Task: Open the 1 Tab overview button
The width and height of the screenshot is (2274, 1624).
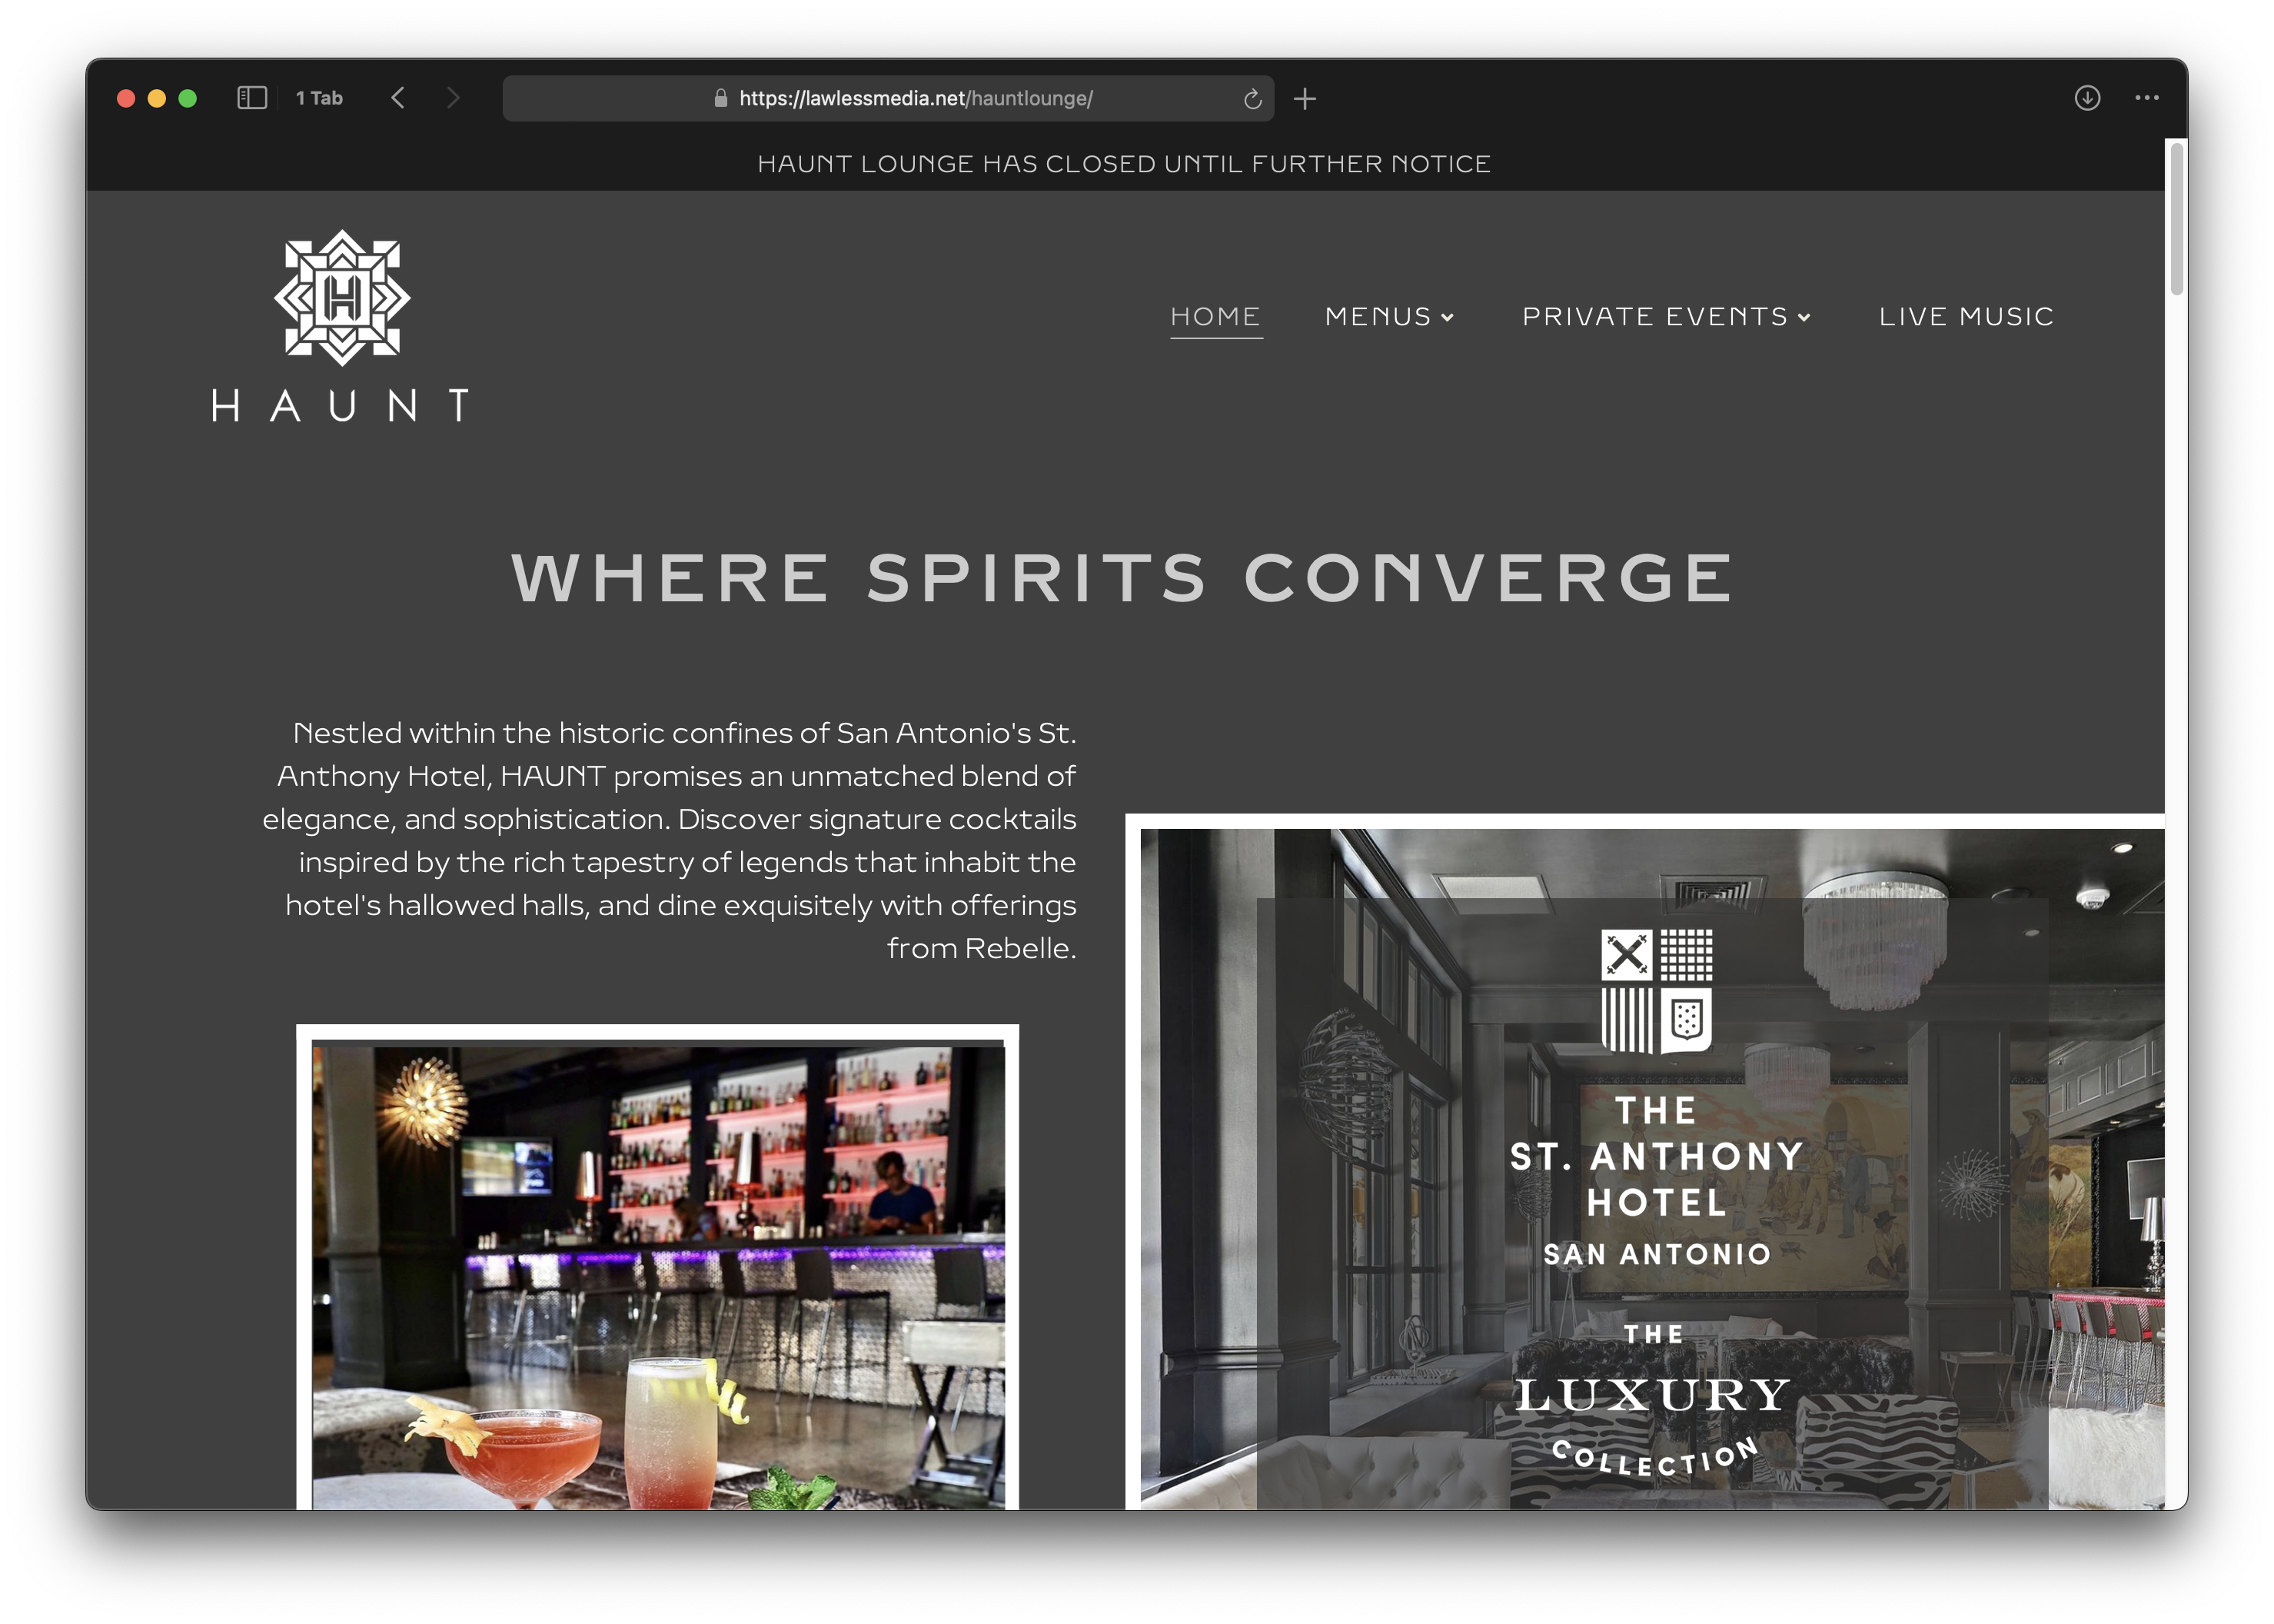Action: pos(319,98)
